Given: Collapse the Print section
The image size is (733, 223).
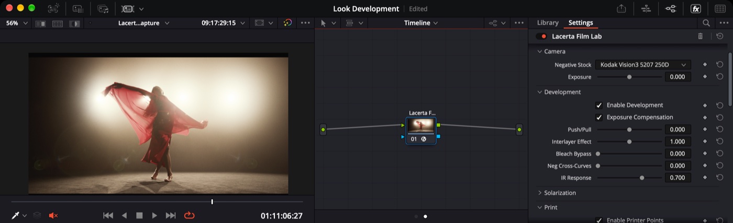Looking at the screenshot, I should click(x=540, y=207).
